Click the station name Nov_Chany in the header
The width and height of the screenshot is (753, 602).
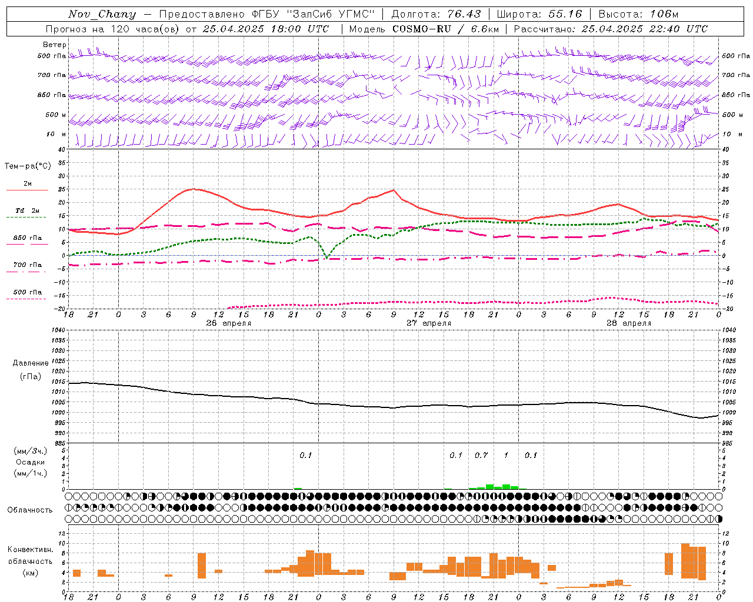point(102,14)
